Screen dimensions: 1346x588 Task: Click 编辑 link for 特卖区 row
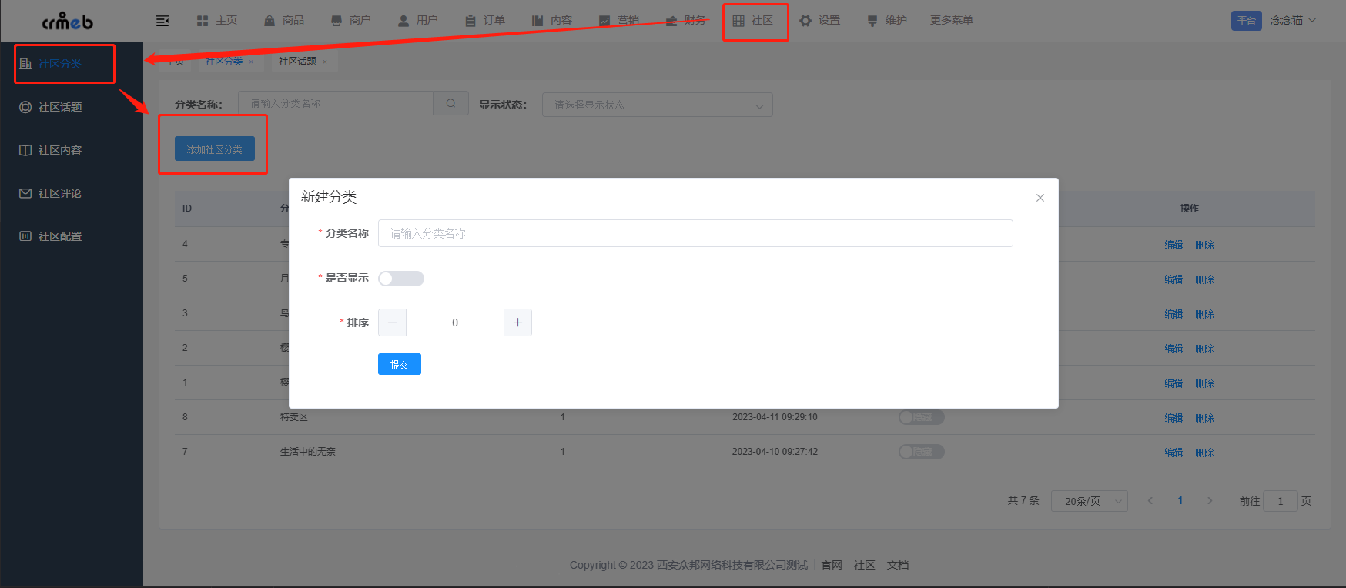(x=1173, y=418)
